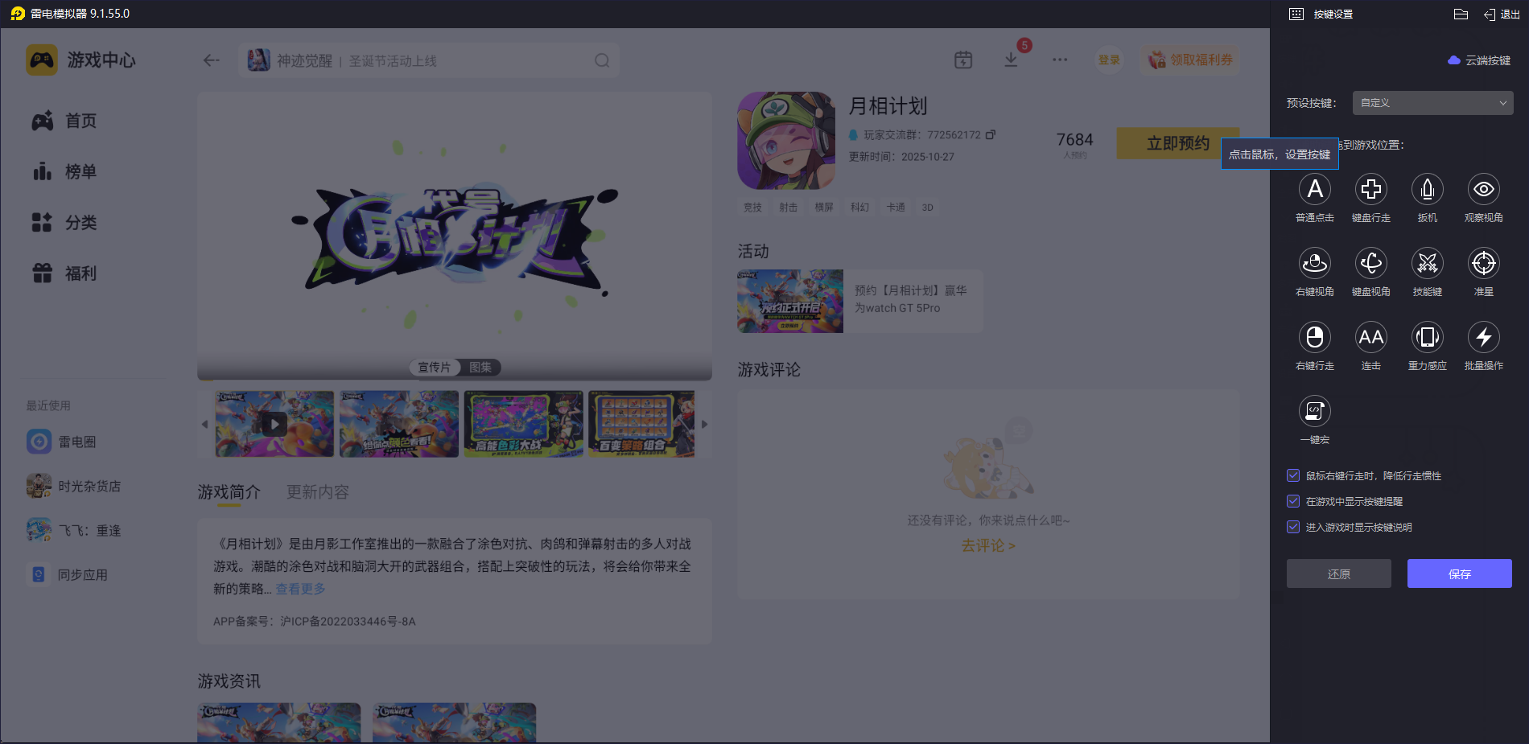The width and height of the screenshot is (1529, 744).
Task: Toggle 鼠标右键行走时，降低行走惯性 checkbox
Action: coord(1293,476)
